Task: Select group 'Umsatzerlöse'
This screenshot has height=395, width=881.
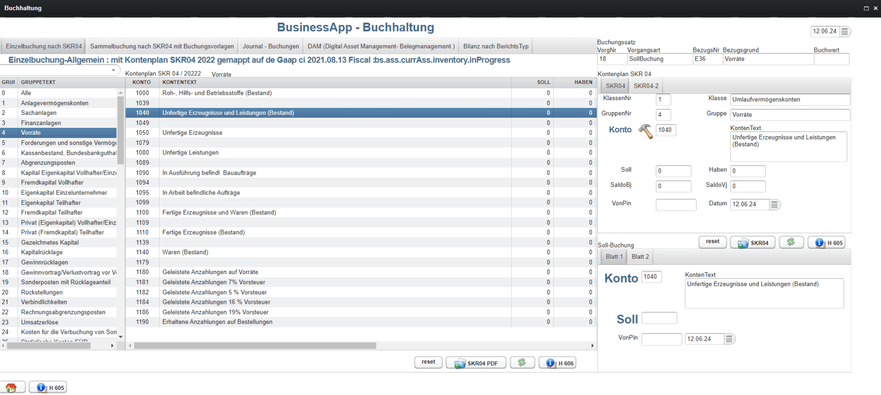Action: click(x=58, y=322)
